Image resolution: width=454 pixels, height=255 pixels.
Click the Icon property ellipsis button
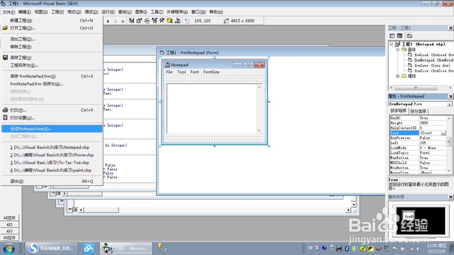(x=443, y=133)
